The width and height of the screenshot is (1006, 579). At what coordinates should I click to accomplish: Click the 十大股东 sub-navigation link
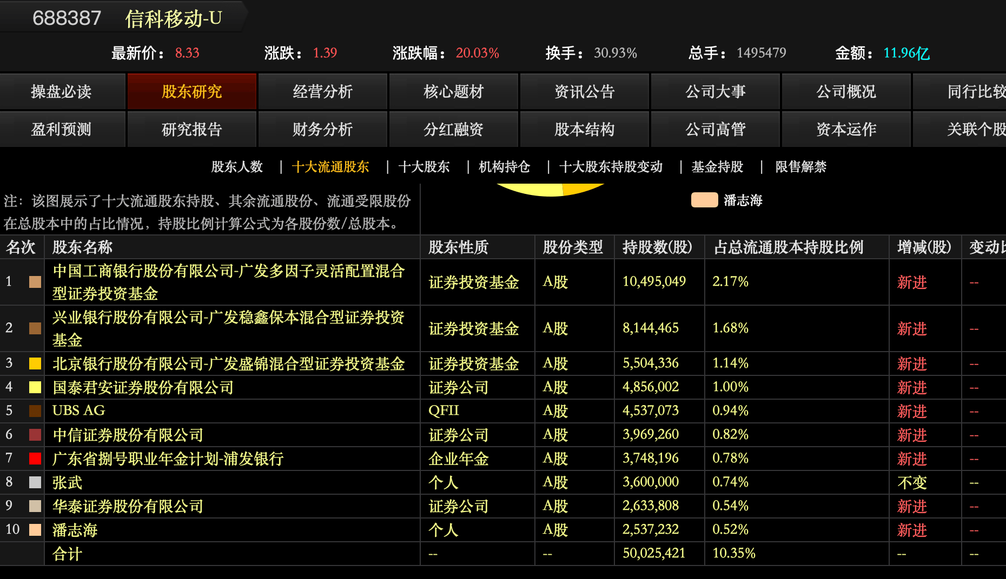click(423, 167)
